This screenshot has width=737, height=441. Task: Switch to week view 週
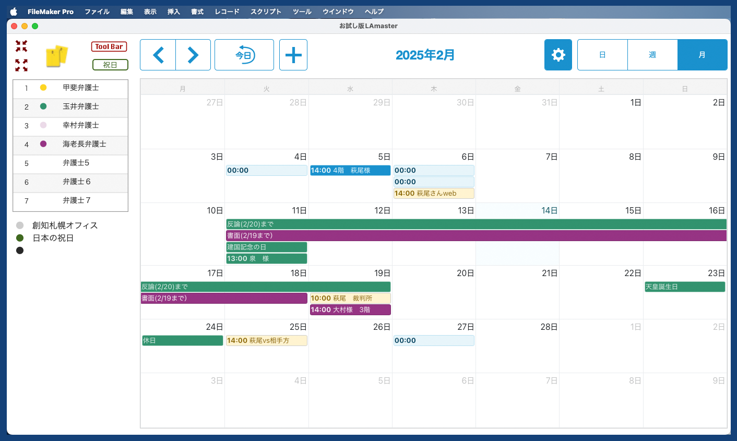[x=652, y=55]
